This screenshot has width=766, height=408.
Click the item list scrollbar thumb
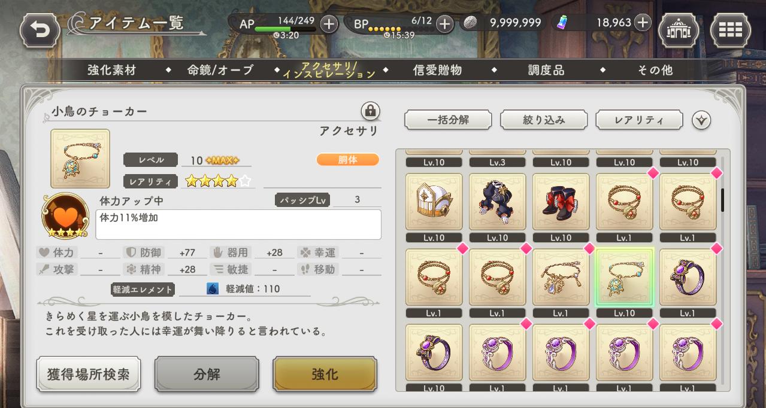click(x=723, y=200)
